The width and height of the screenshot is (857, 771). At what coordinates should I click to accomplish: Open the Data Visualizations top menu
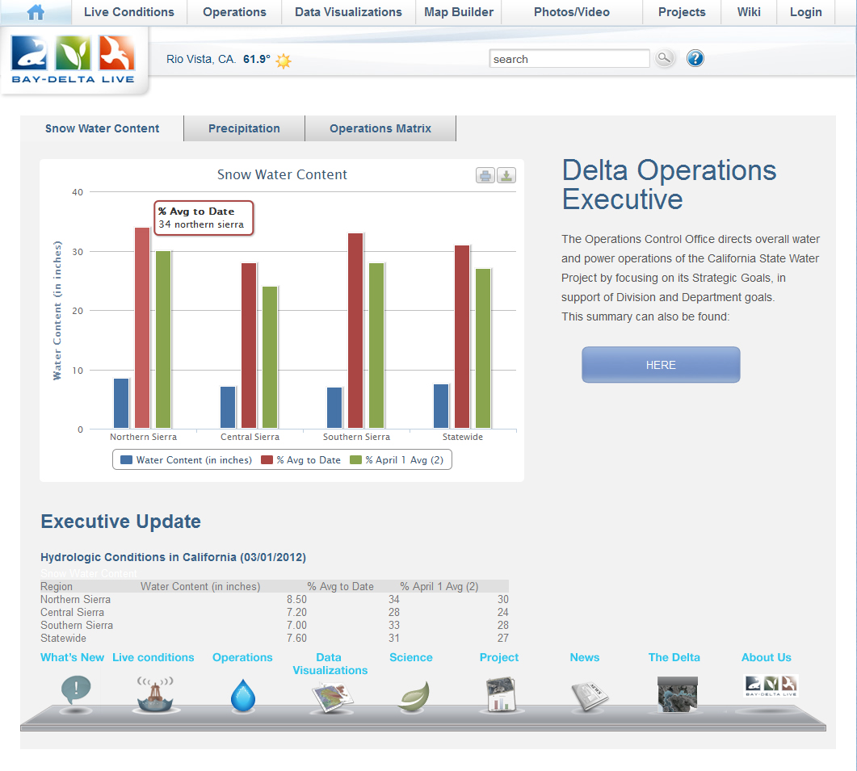(x=348, y=12)
